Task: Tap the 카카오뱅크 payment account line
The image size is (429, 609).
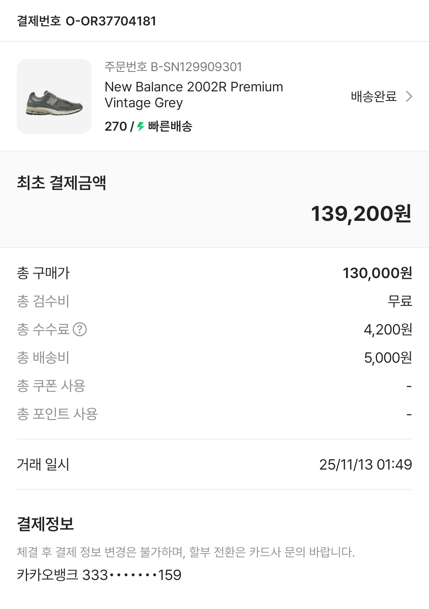Action: tap(99, 575)
